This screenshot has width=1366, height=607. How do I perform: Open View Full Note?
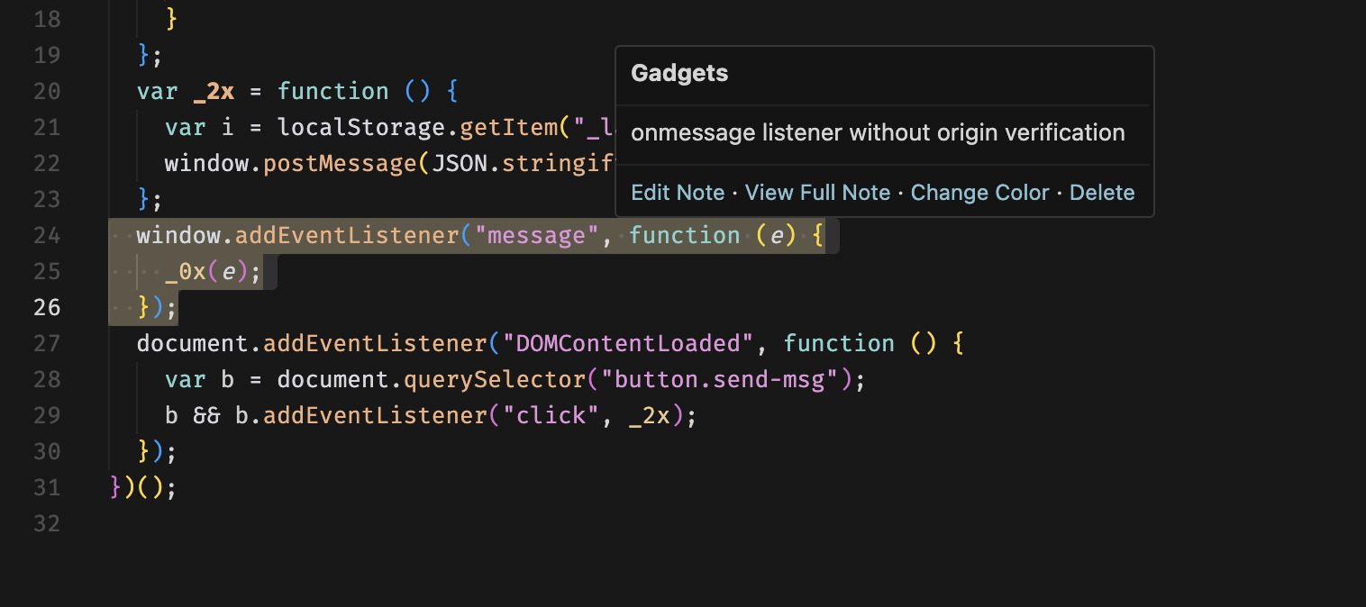pyautogui.click(x=817, y=192)
